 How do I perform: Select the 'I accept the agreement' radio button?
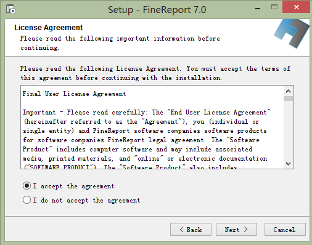(x=27, y=186)
